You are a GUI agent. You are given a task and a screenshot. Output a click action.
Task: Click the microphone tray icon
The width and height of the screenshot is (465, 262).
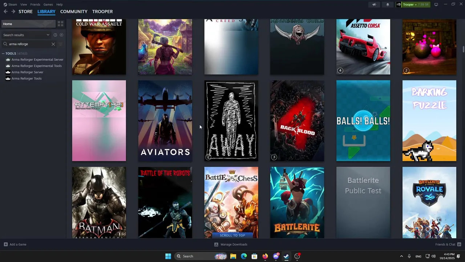click(x=409, y=256)
